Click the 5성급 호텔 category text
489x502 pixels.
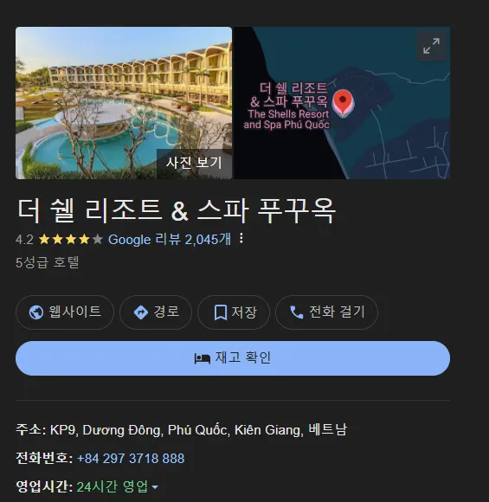coord(48,262)
